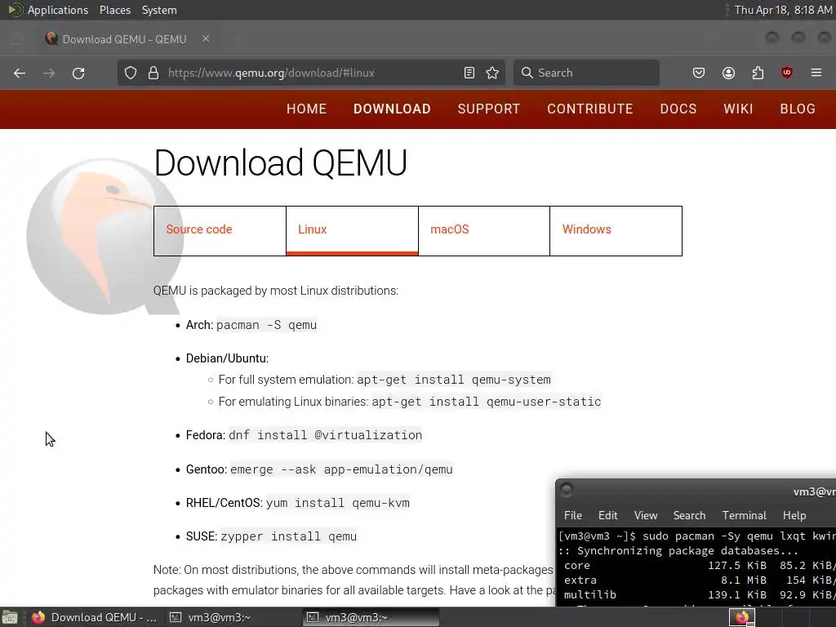
Task: Open the BLOG nav link
Action: (798, 109)
